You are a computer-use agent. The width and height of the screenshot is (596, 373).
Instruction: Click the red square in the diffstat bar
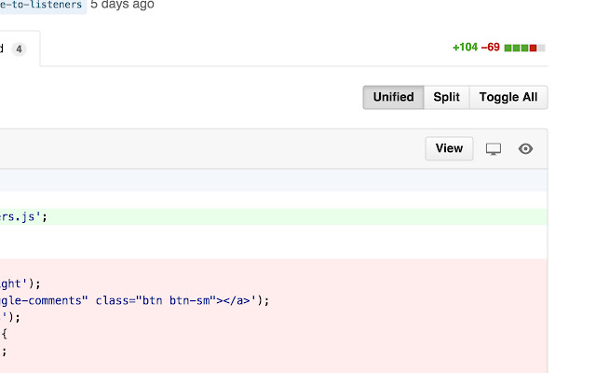[x=534, y=48]
